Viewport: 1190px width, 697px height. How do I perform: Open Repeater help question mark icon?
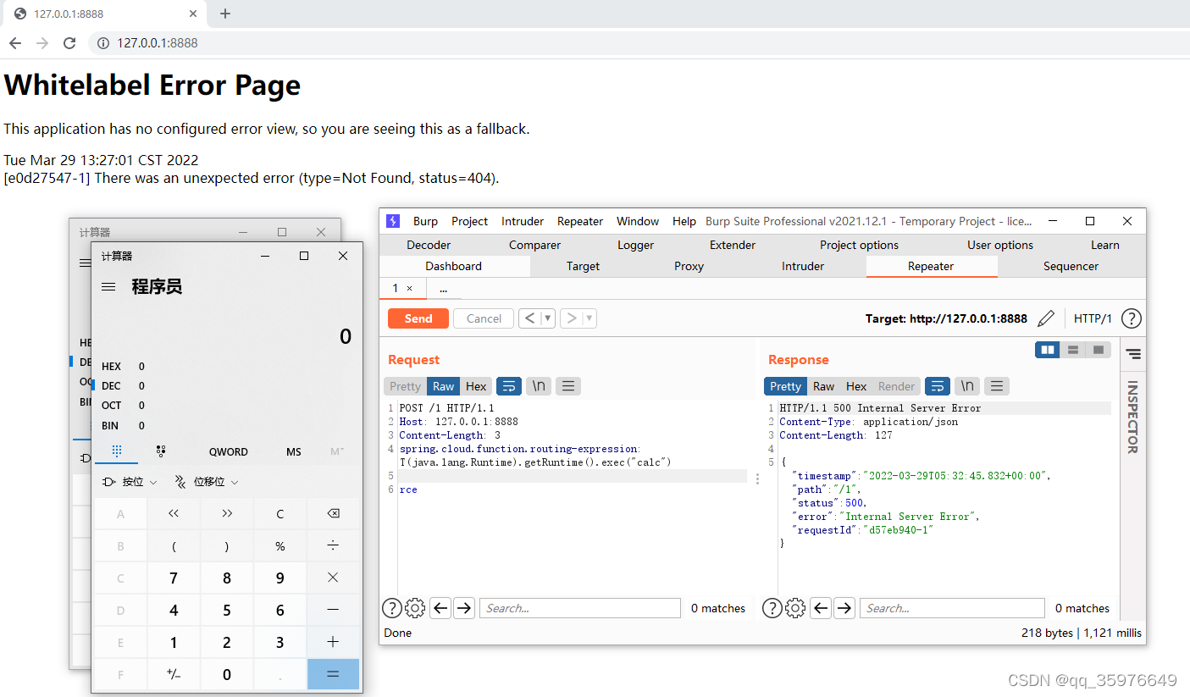click(1131, 318)
